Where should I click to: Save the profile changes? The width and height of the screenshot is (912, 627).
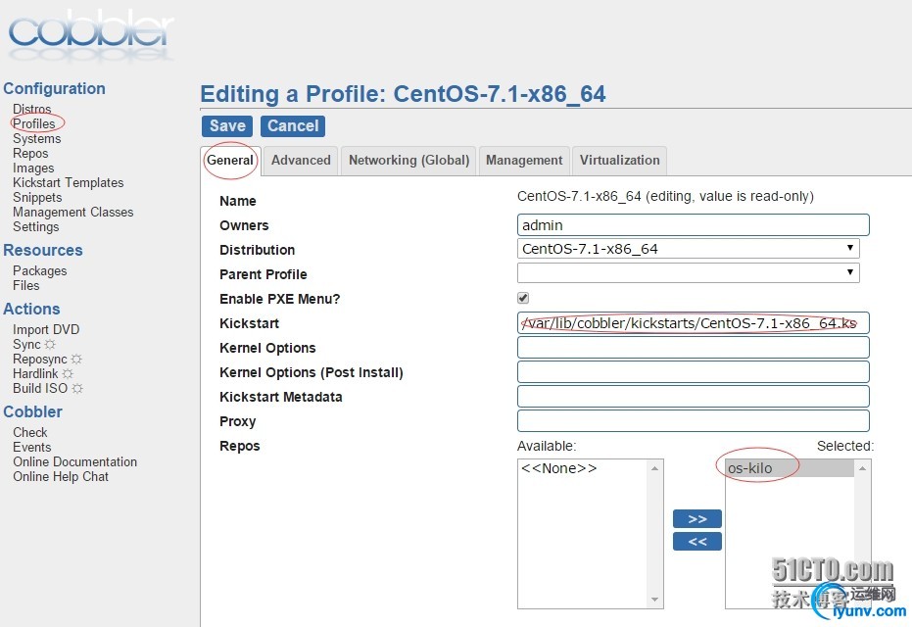(x=227, y=126)
